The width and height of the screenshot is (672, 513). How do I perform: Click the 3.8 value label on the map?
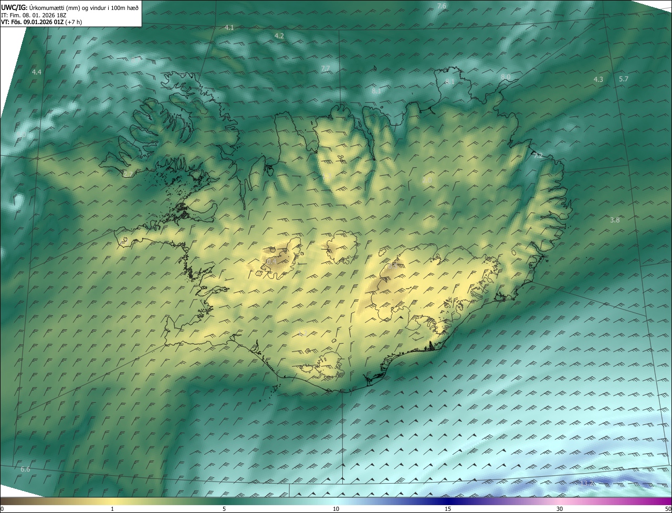pos(615,220)
